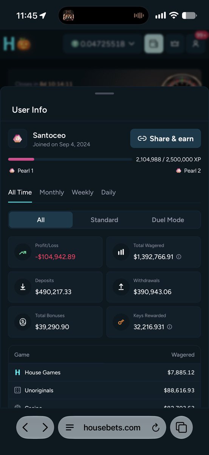Tap the info icon beside Total Wagered
This screenshot has width=209, height=455.
(179, 257)
